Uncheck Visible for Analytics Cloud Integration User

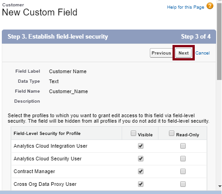[141, 146]
